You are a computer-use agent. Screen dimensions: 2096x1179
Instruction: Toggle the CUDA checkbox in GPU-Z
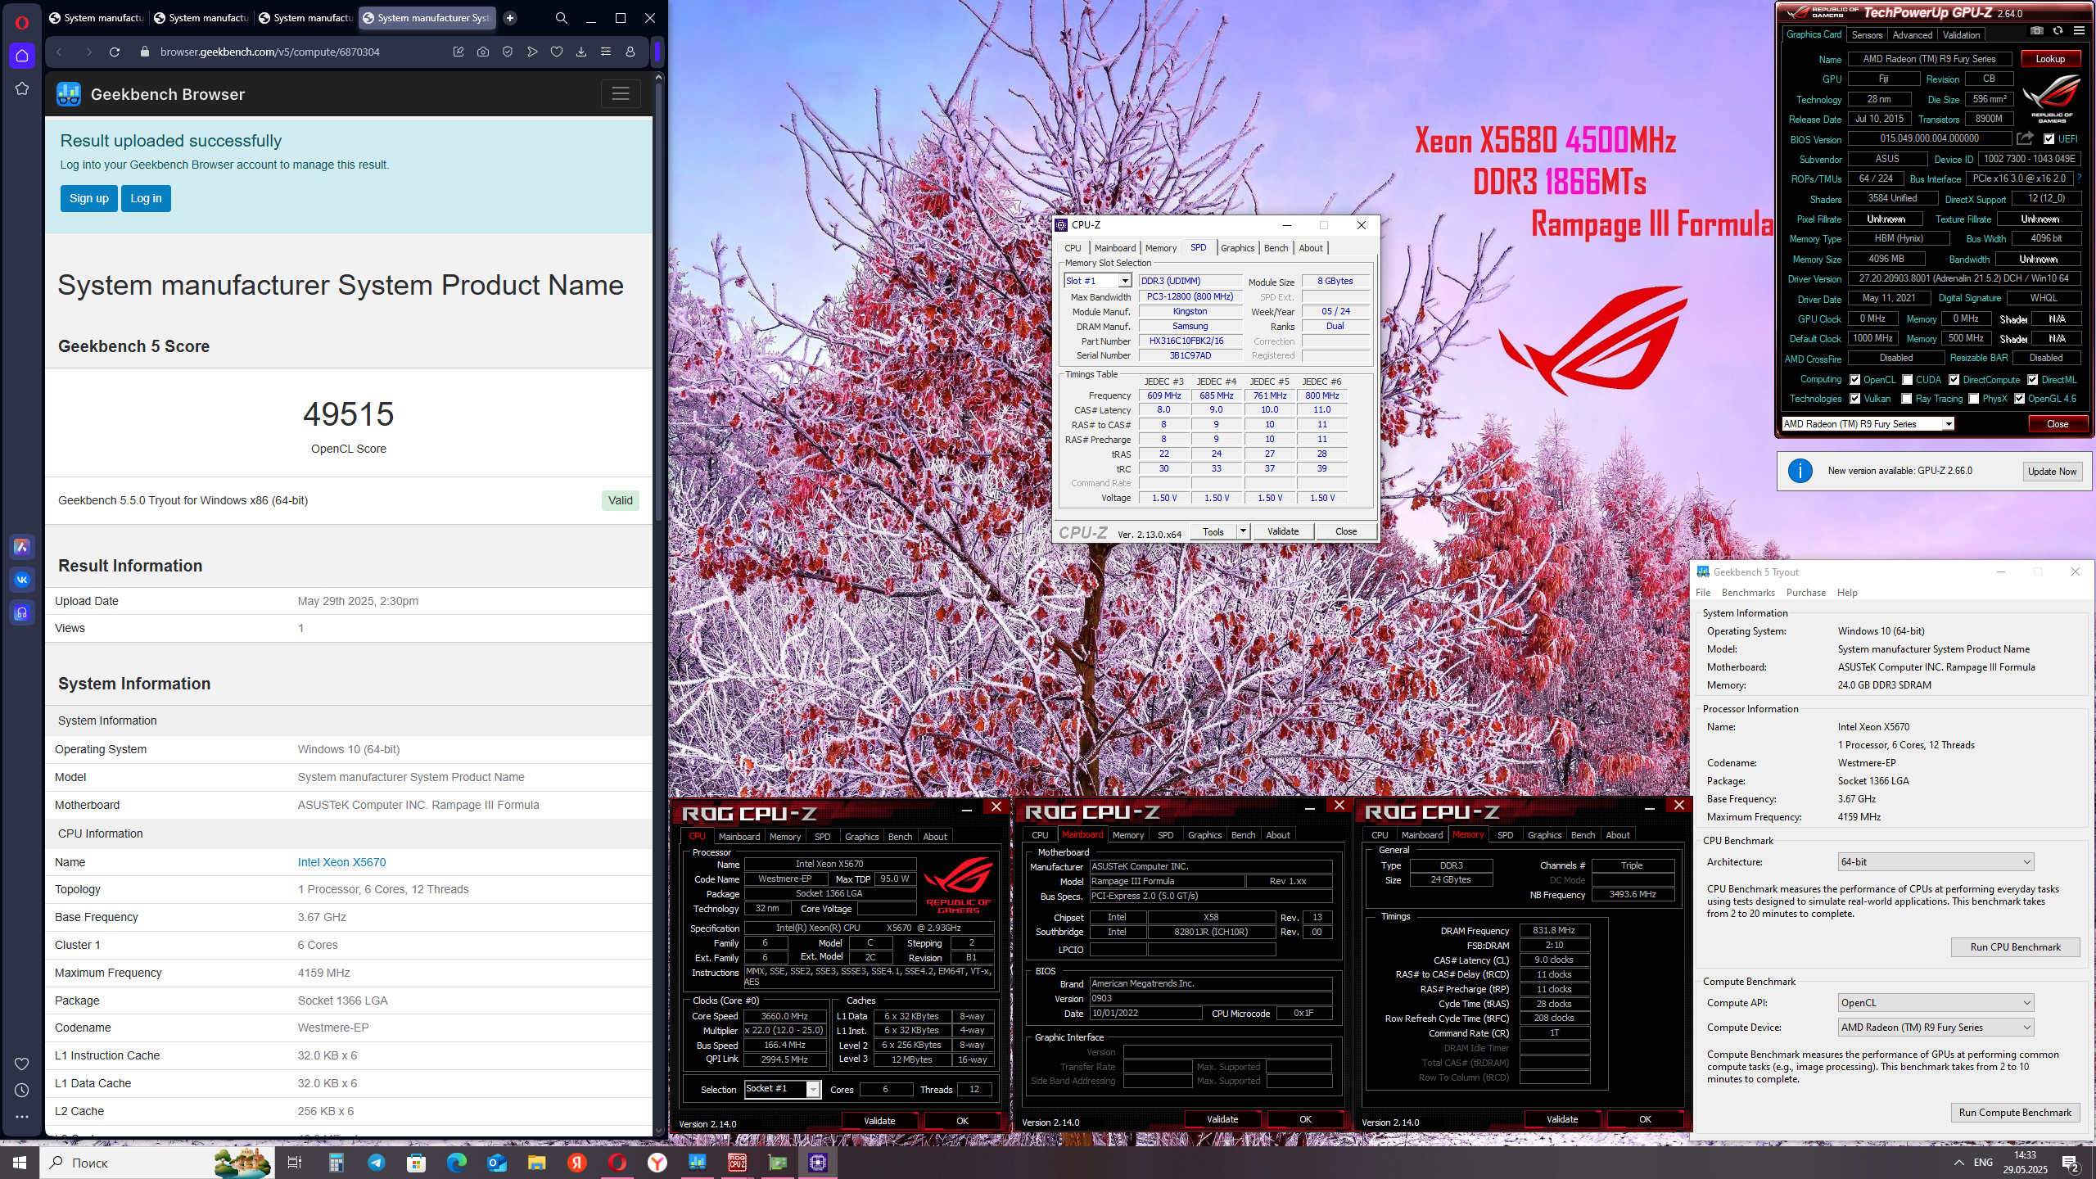pyautogui.click(x=1907, y=380)
